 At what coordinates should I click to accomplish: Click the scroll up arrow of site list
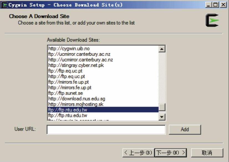(x=162, y=49)
